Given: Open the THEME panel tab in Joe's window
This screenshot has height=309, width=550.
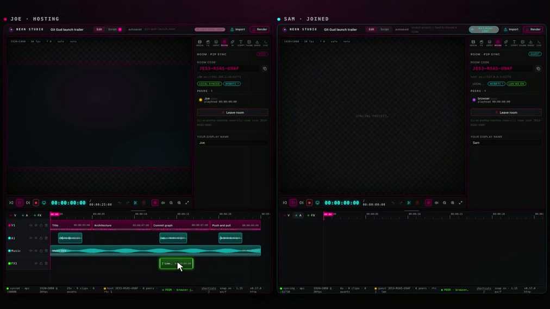Looking at the screenshot, I should click(249, 43).
